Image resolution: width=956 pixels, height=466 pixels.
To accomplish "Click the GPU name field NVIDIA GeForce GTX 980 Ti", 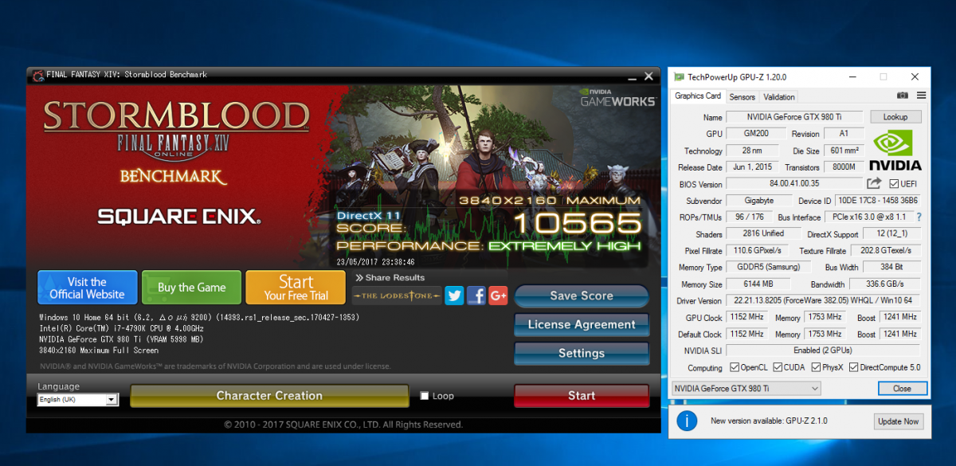I will (795, 117).
